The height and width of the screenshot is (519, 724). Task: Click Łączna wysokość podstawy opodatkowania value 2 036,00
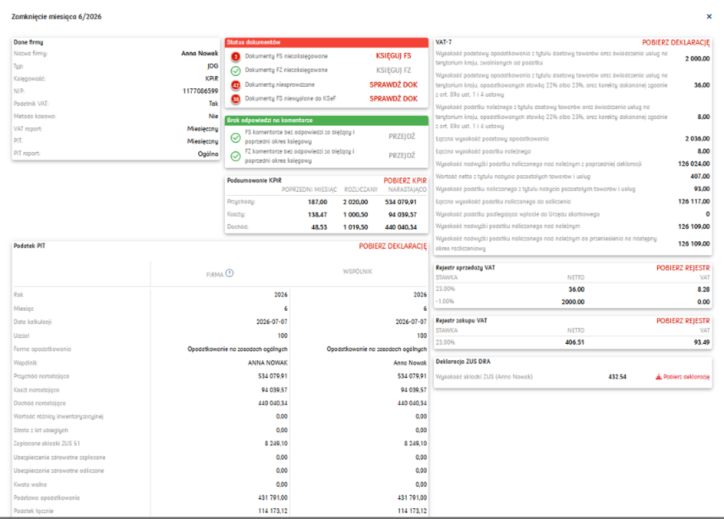[x=697, y=139]
